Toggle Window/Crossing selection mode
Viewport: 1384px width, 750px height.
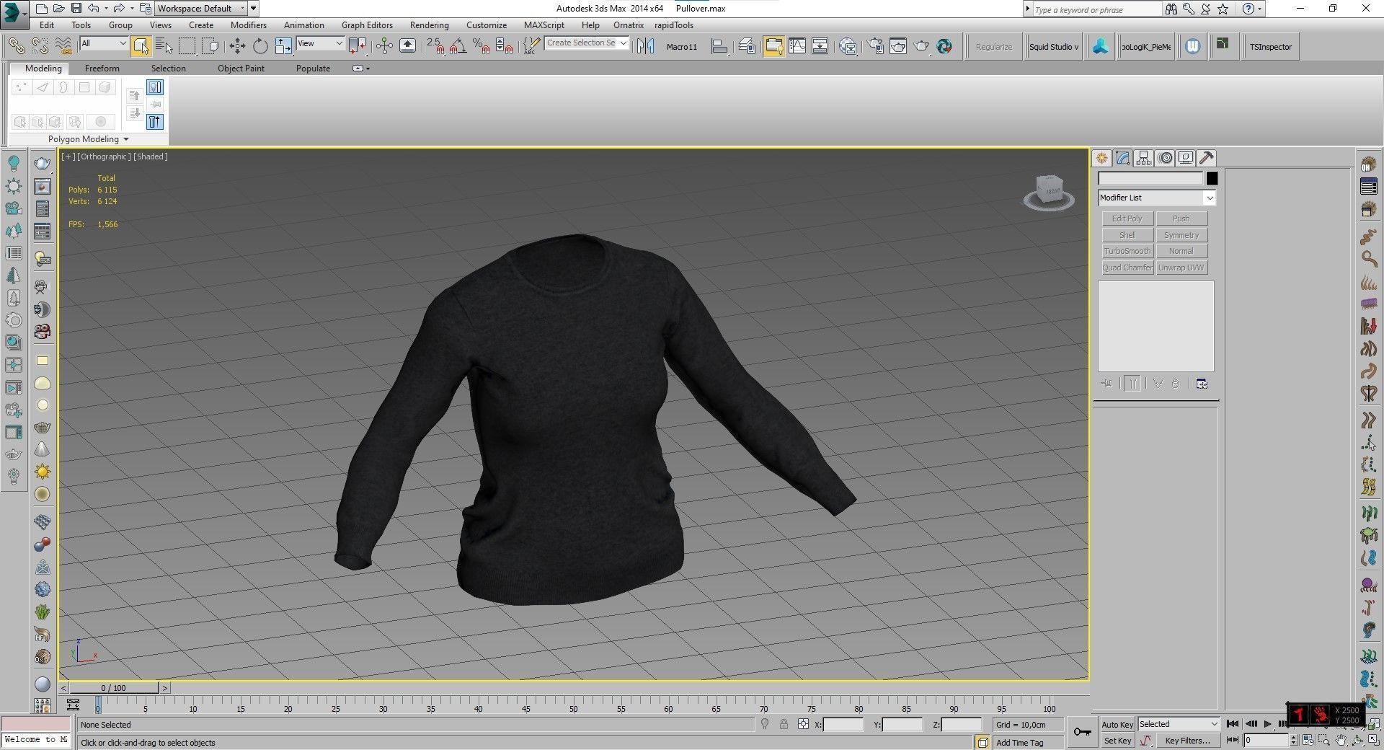coord(210,46)
